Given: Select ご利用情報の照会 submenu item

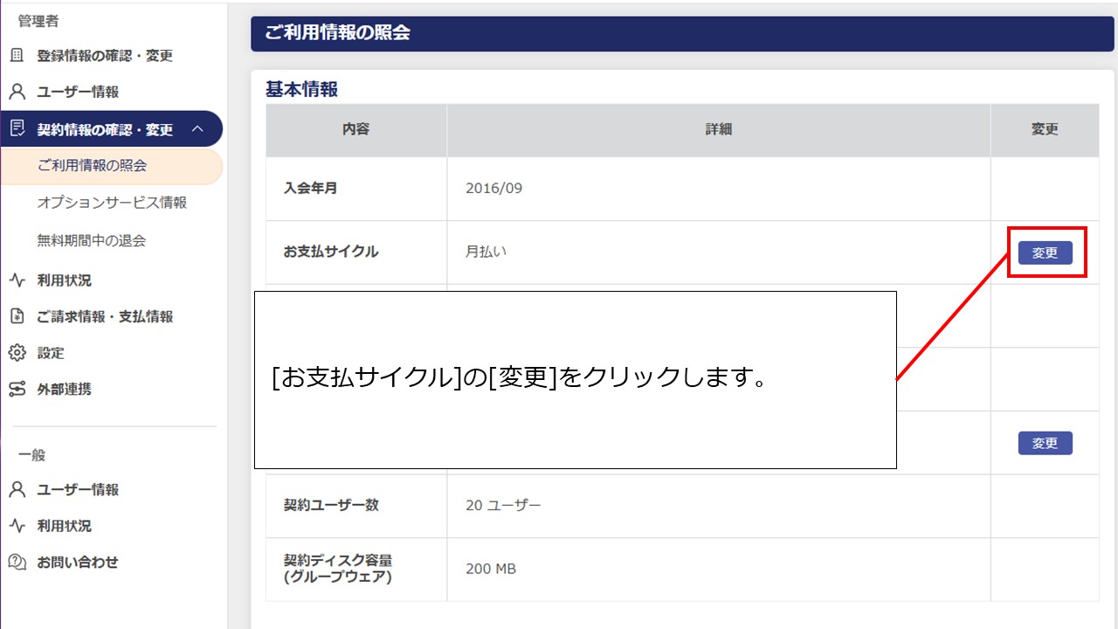Looking at the screenshot, I should (x=92, y=166).
